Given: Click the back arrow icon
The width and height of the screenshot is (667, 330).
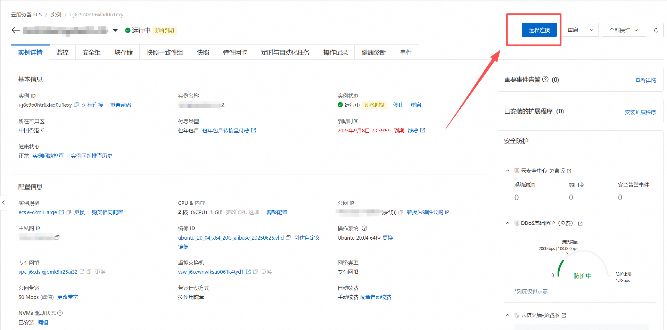Looking at the screenshot, I should [x=16, y=30].
